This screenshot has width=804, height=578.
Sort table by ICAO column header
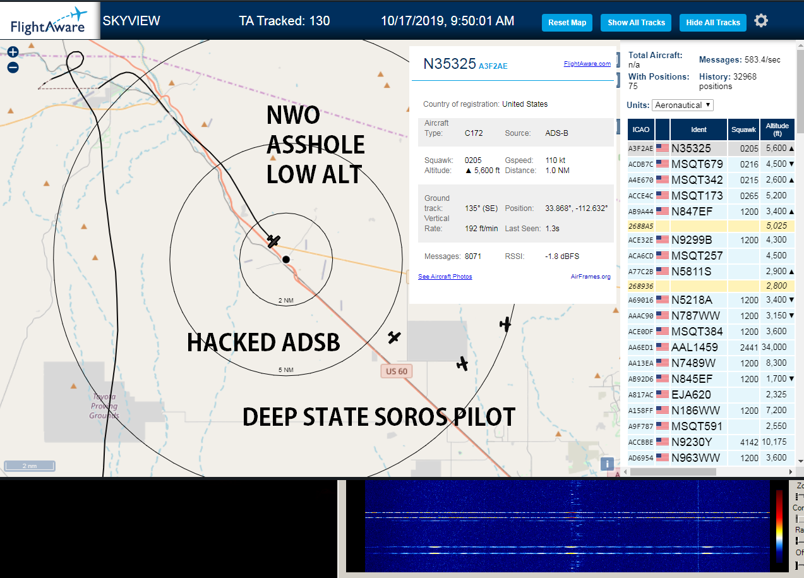coord(640,129)
